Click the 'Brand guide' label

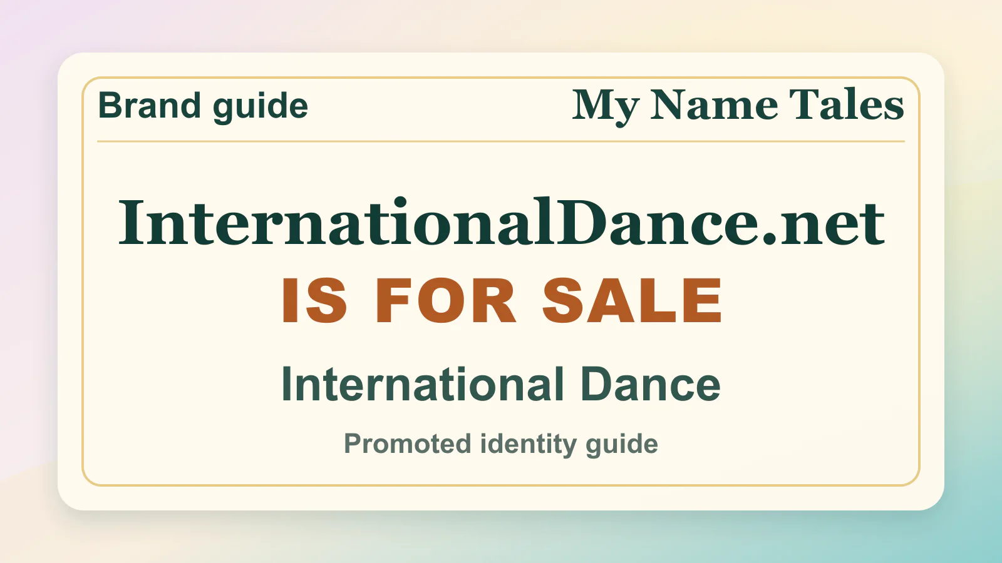203,106
